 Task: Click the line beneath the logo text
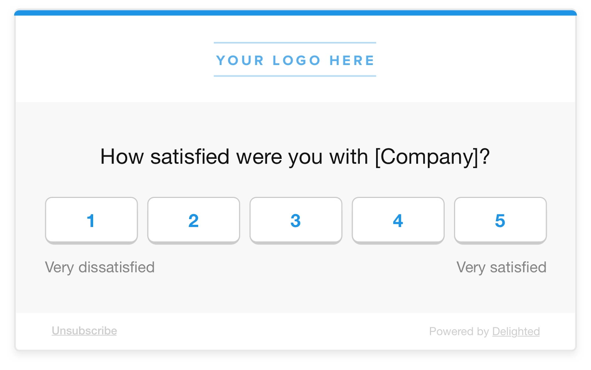coord(295,76)
